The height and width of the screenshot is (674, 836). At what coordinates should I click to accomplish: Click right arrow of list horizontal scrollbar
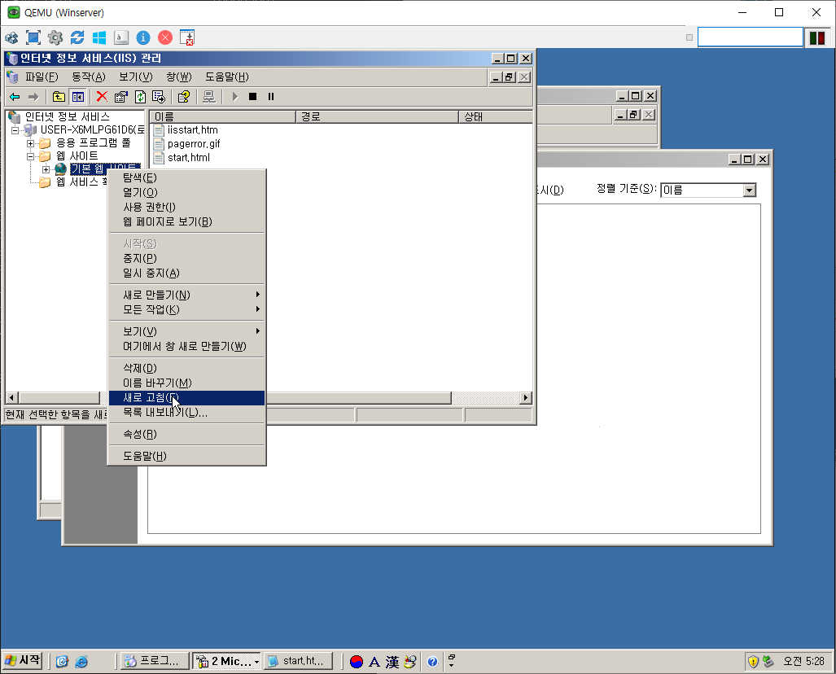pyautogui.click(x=526, y=398)
